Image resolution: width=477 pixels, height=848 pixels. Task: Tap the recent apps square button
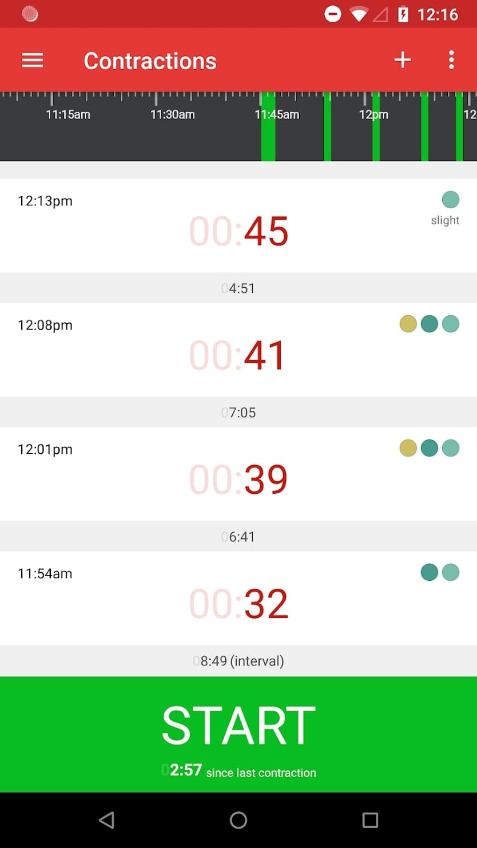pos(370,820)
